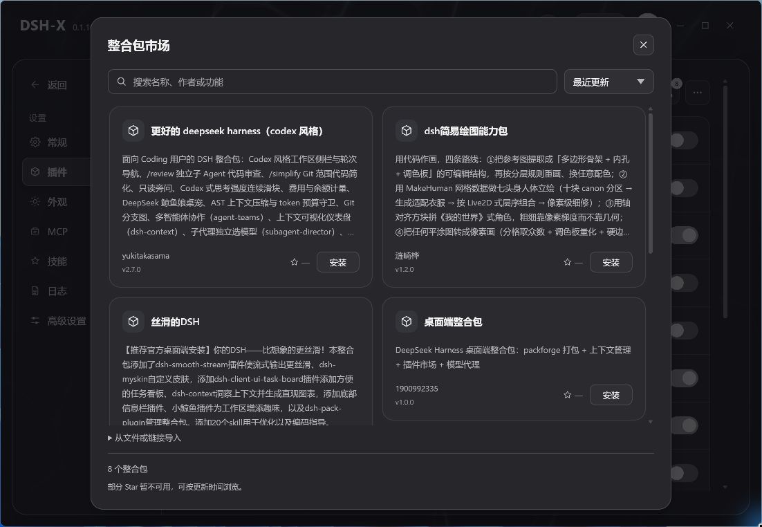Click the 整合包市场 dialog heading
The image size is (762, 527).
[138, 45]
